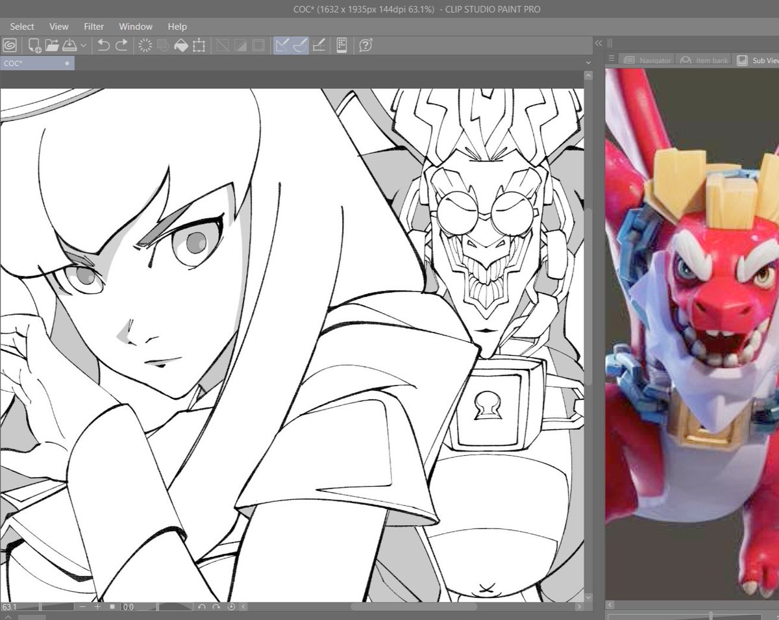Open Clip Studio Paint Support smartphone icon
Image resolution: width=779 pixels, height=620 pixels.
(341, 45)
